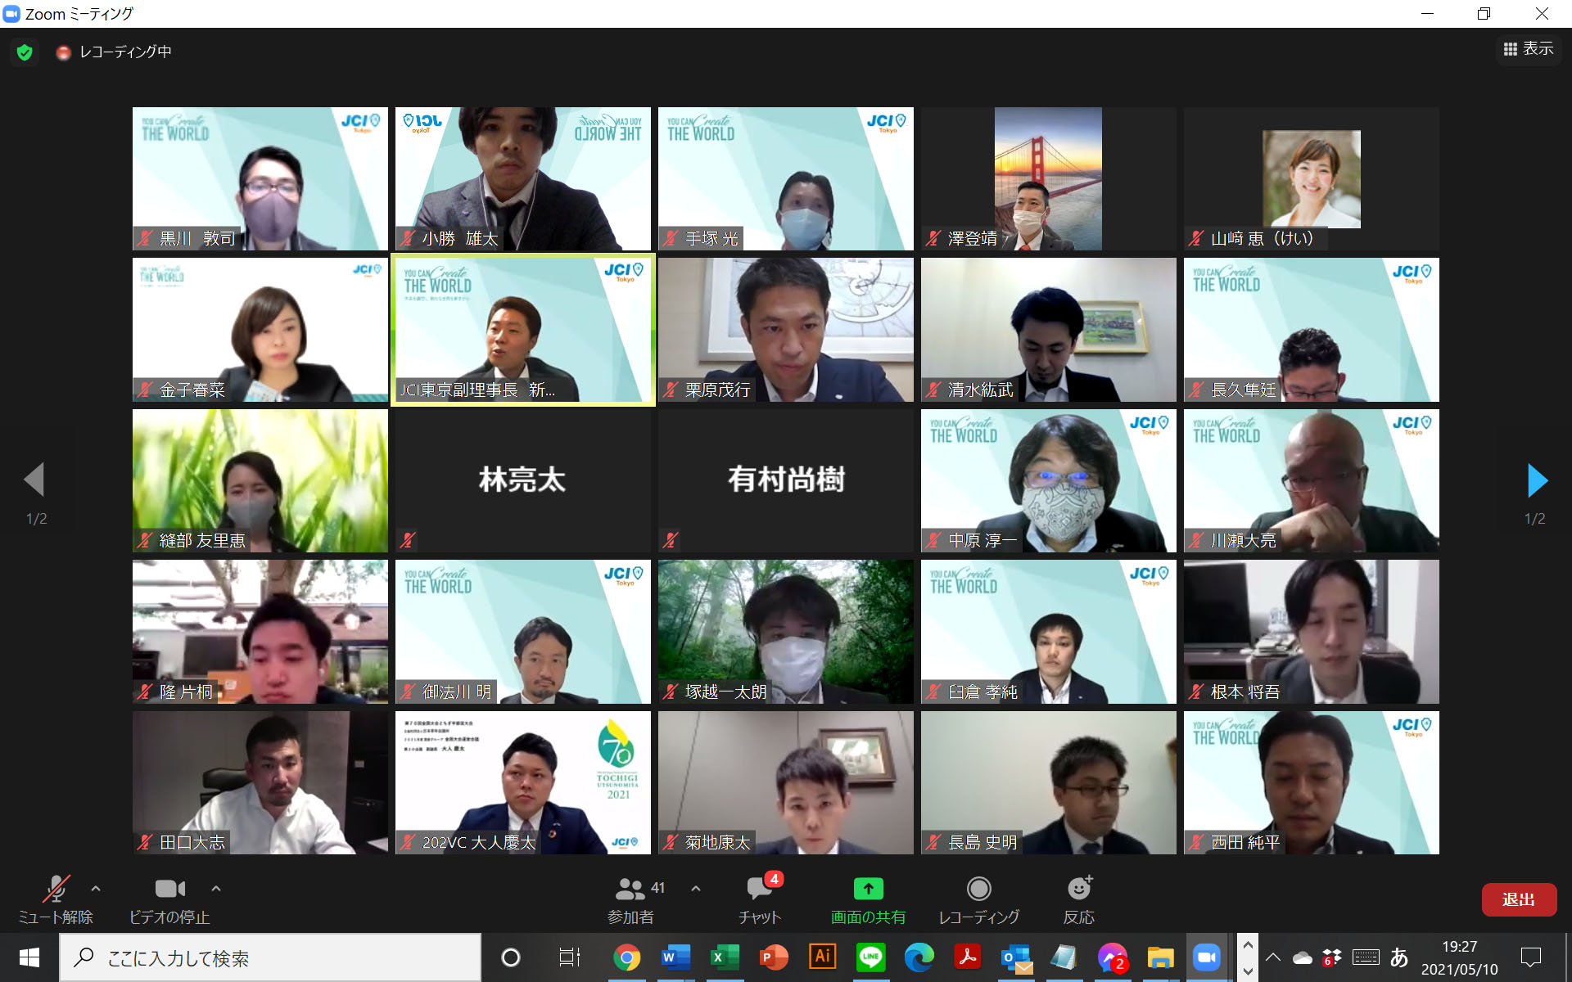
Task: Go to next page of participants
Action: coord(1537,480)
